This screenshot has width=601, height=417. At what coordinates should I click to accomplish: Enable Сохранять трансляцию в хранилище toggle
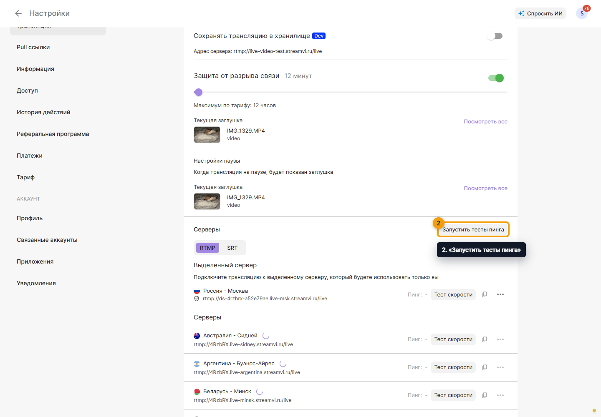click(495, 36)
